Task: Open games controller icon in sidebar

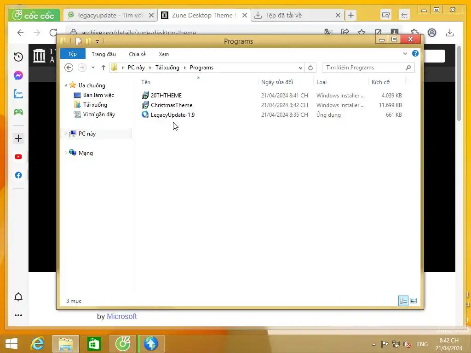Action: coord(18,112)
